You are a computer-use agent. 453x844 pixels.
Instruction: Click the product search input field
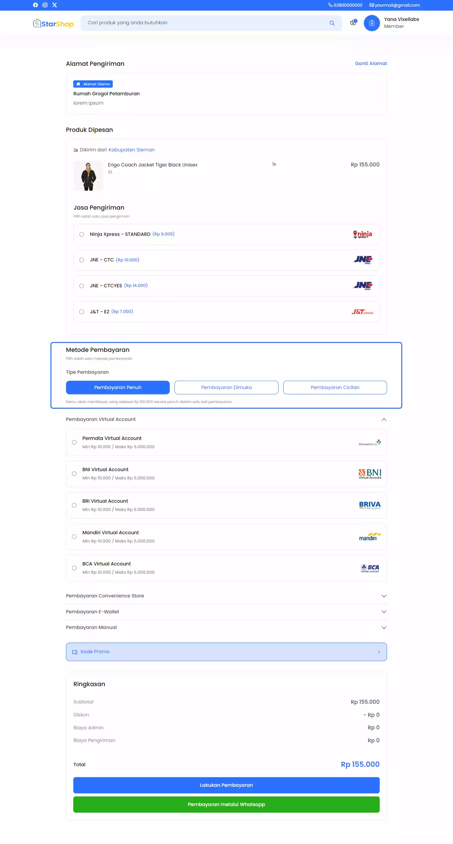coord(206,23)
